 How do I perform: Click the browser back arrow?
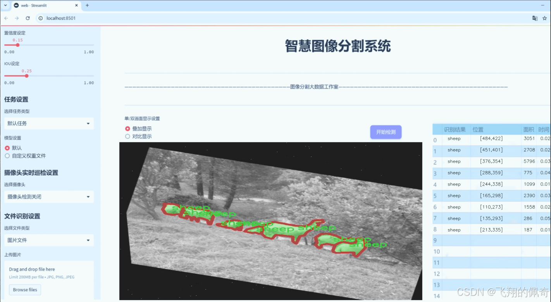6,18
